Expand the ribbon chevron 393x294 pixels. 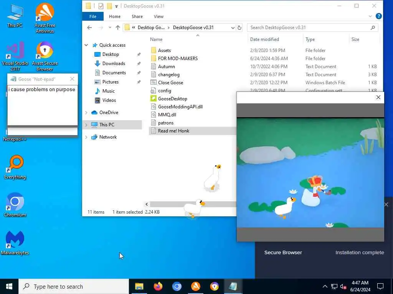370,16
